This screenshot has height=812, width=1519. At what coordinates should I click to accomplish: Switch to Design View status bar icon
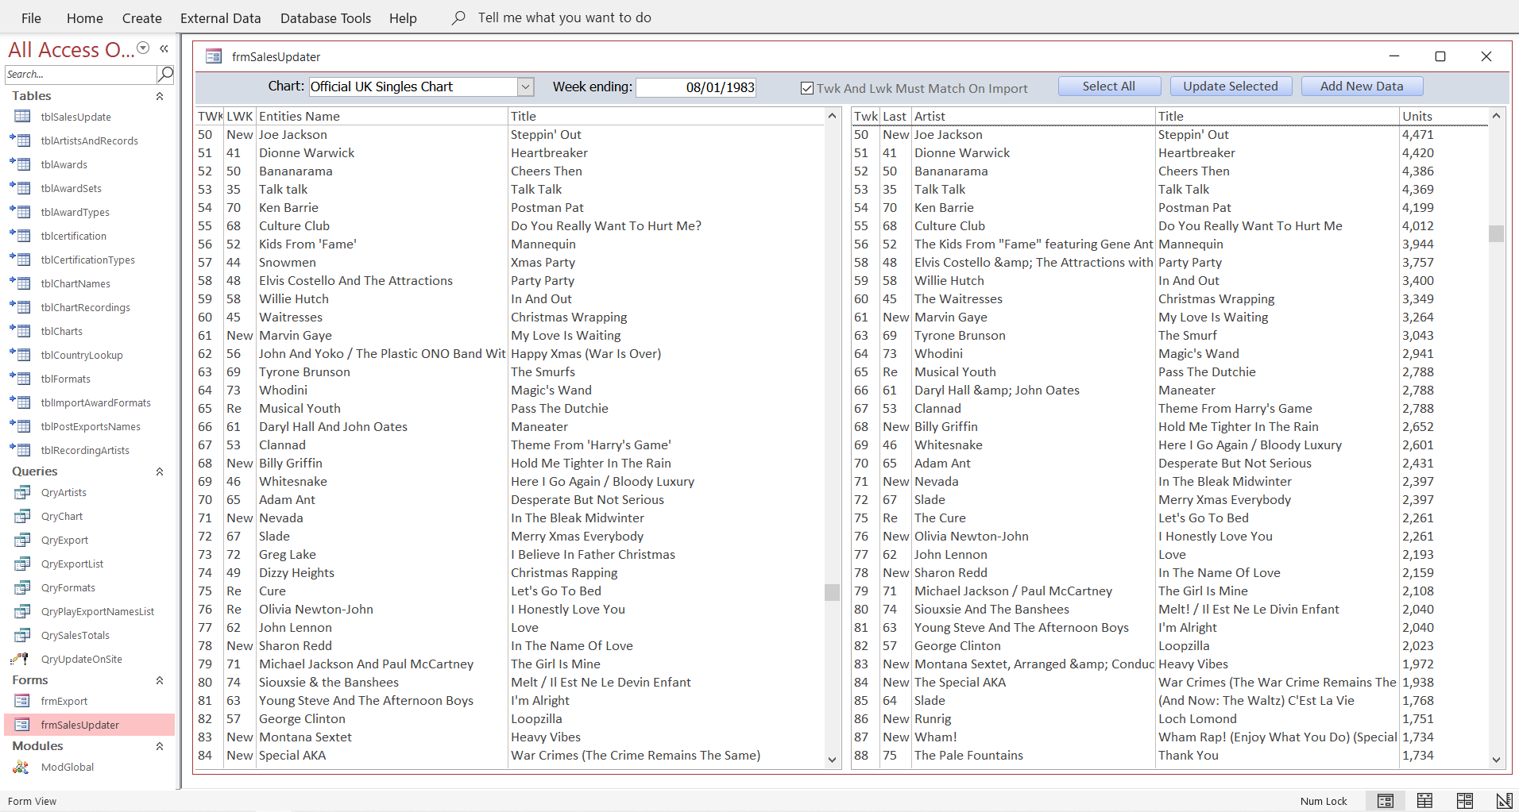[1504, 801]
